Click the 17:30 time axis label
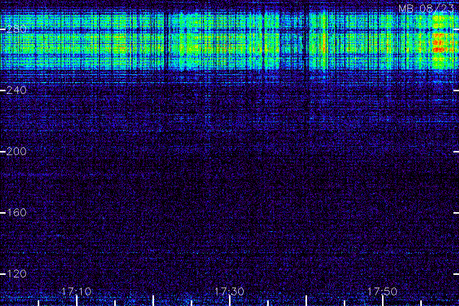The image size is (459, 306). [229, 291]
